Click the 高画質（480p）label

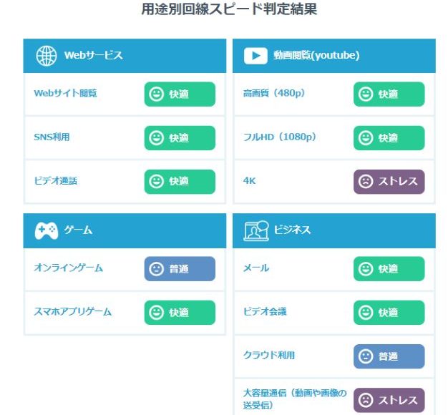274,93
